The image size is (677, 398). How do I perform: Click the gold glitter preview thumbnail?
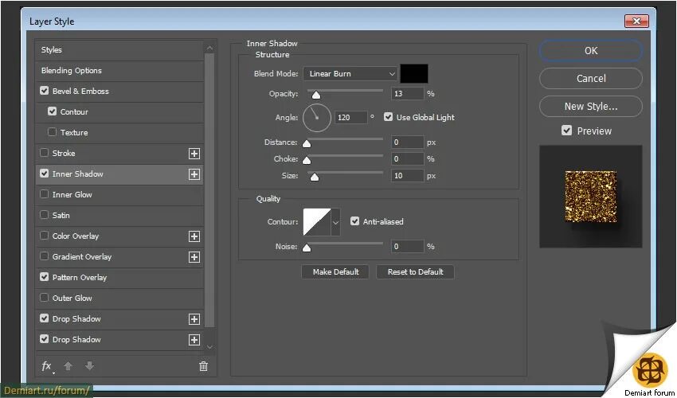click(591, 197)
